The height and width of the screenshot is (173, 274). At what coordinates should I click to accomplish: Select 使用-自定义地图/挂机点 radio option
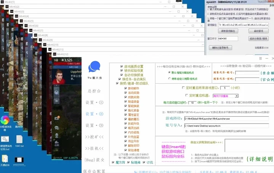(169, 79)
